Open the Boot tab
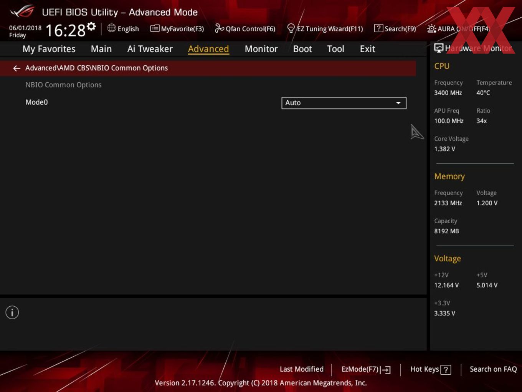This screenshot has height=392, width=522. coord(302,49)
